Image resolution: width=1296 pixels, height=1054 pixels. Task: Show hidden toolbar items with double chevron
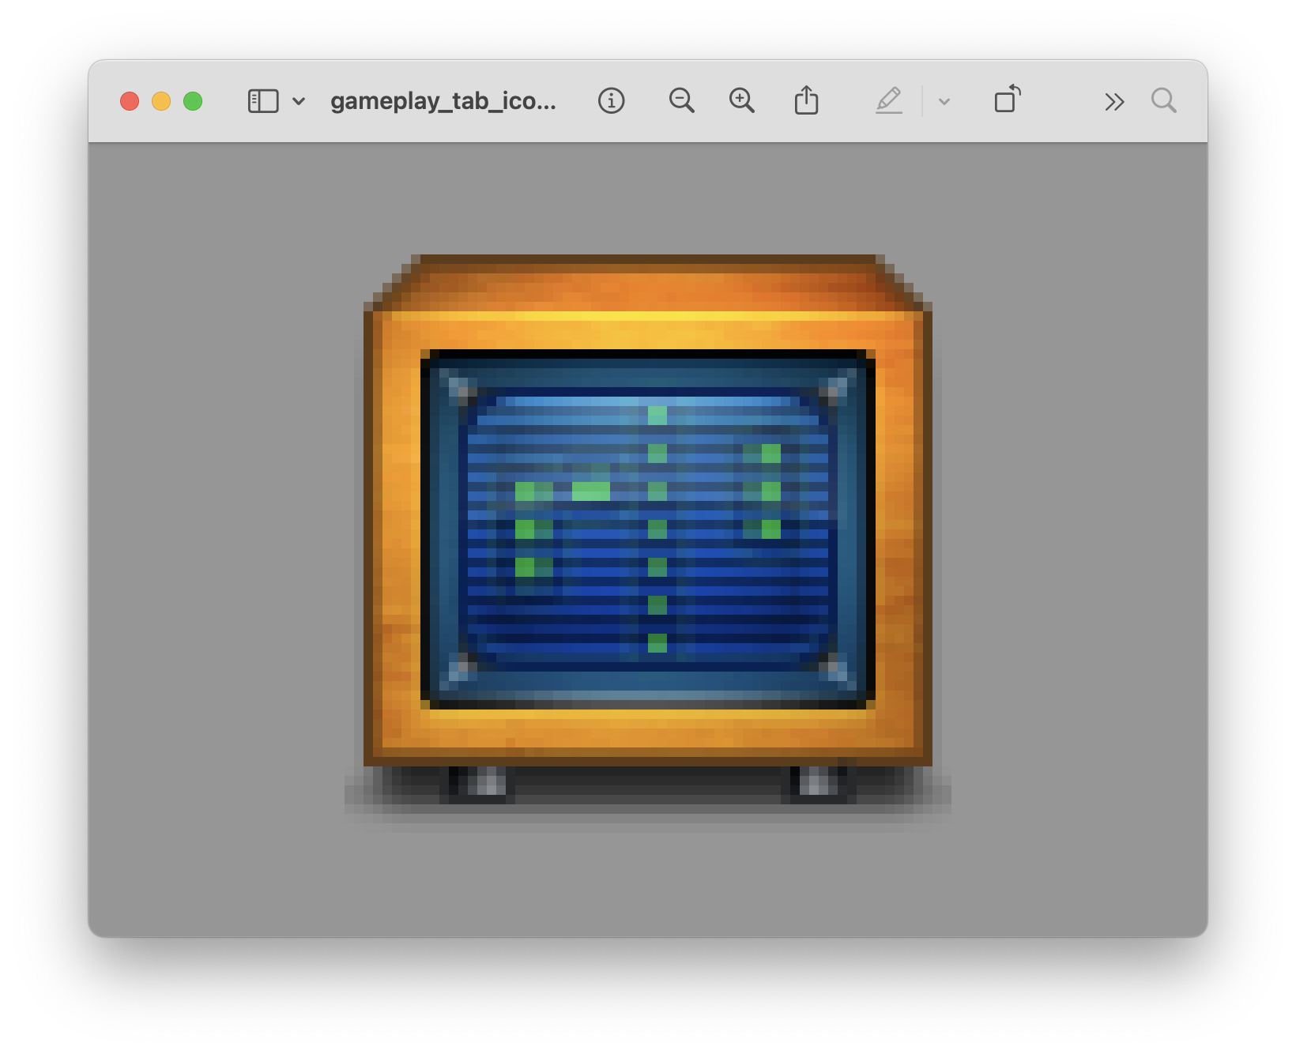point(1114,102)
